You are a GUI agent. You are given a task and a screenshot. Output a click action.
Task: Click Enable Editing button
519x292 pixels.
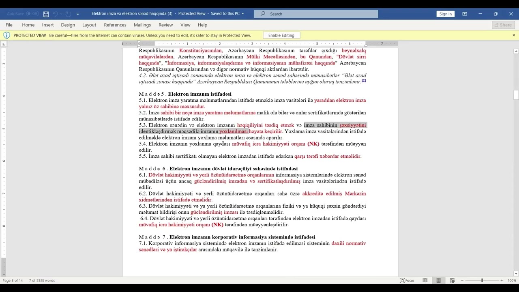coord(281,35)
